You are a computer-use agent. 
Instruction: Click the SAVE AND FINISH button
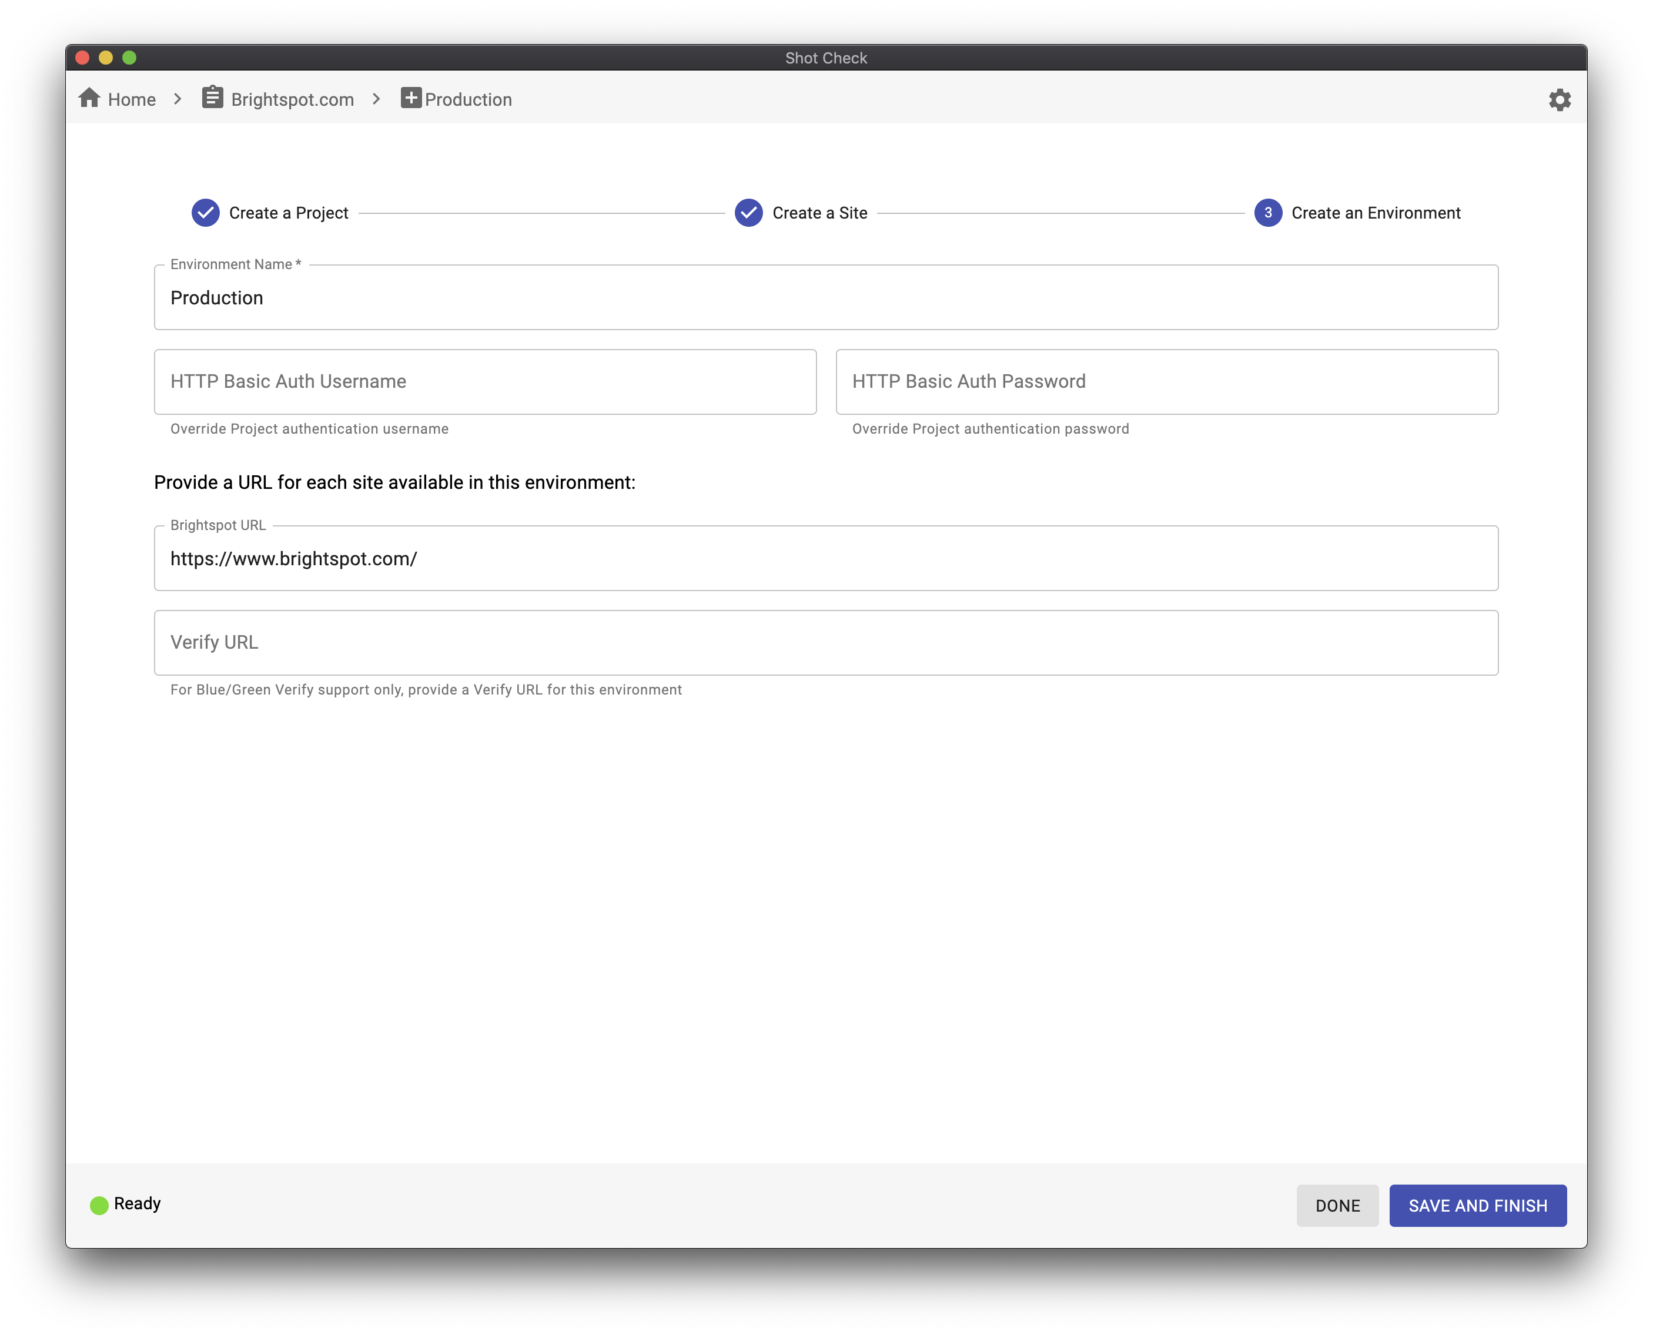pyautogui.click(x=1478, y=1204)
